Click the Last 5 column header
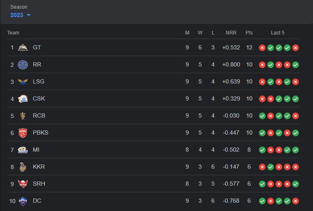 (x=278, y=33)
